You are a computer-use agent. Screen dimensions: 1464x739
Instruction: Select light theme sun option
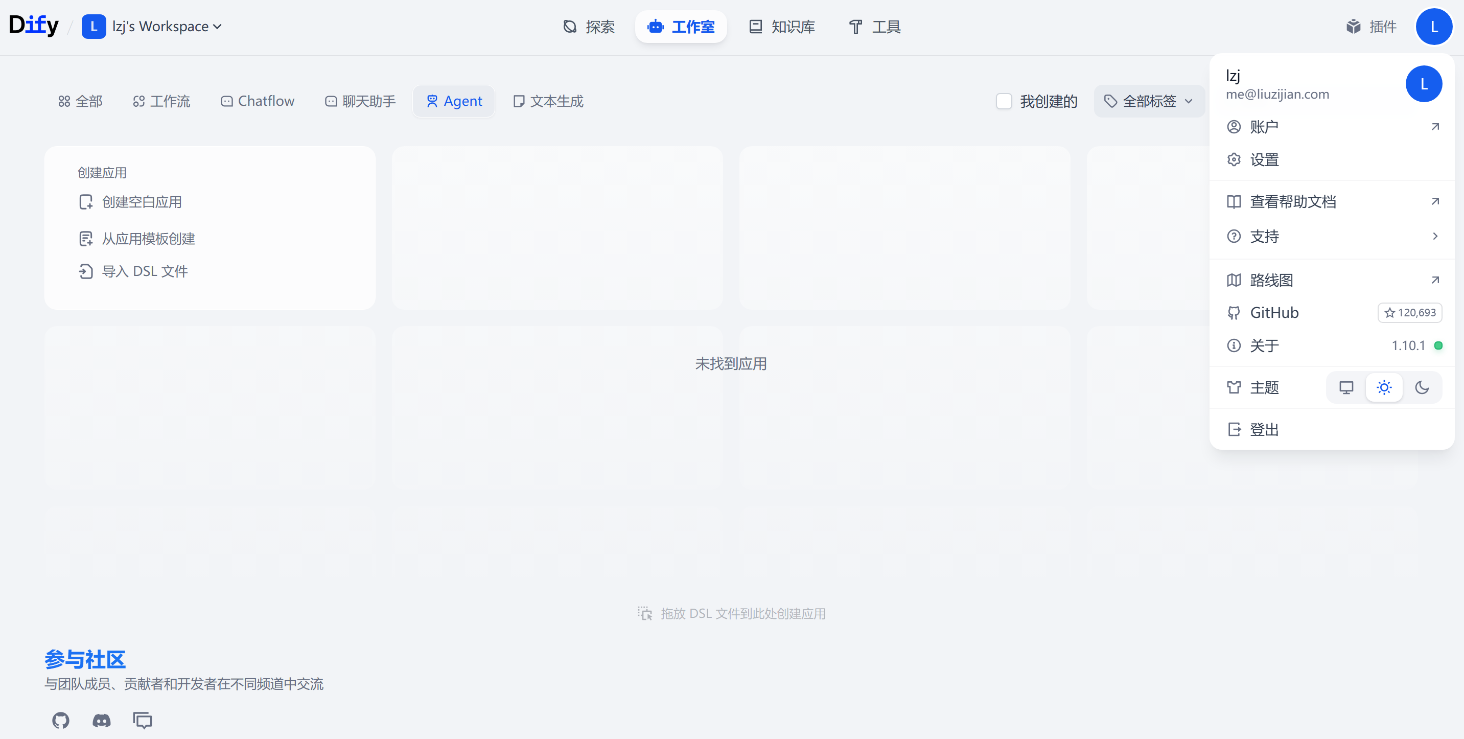point(1384,388)
